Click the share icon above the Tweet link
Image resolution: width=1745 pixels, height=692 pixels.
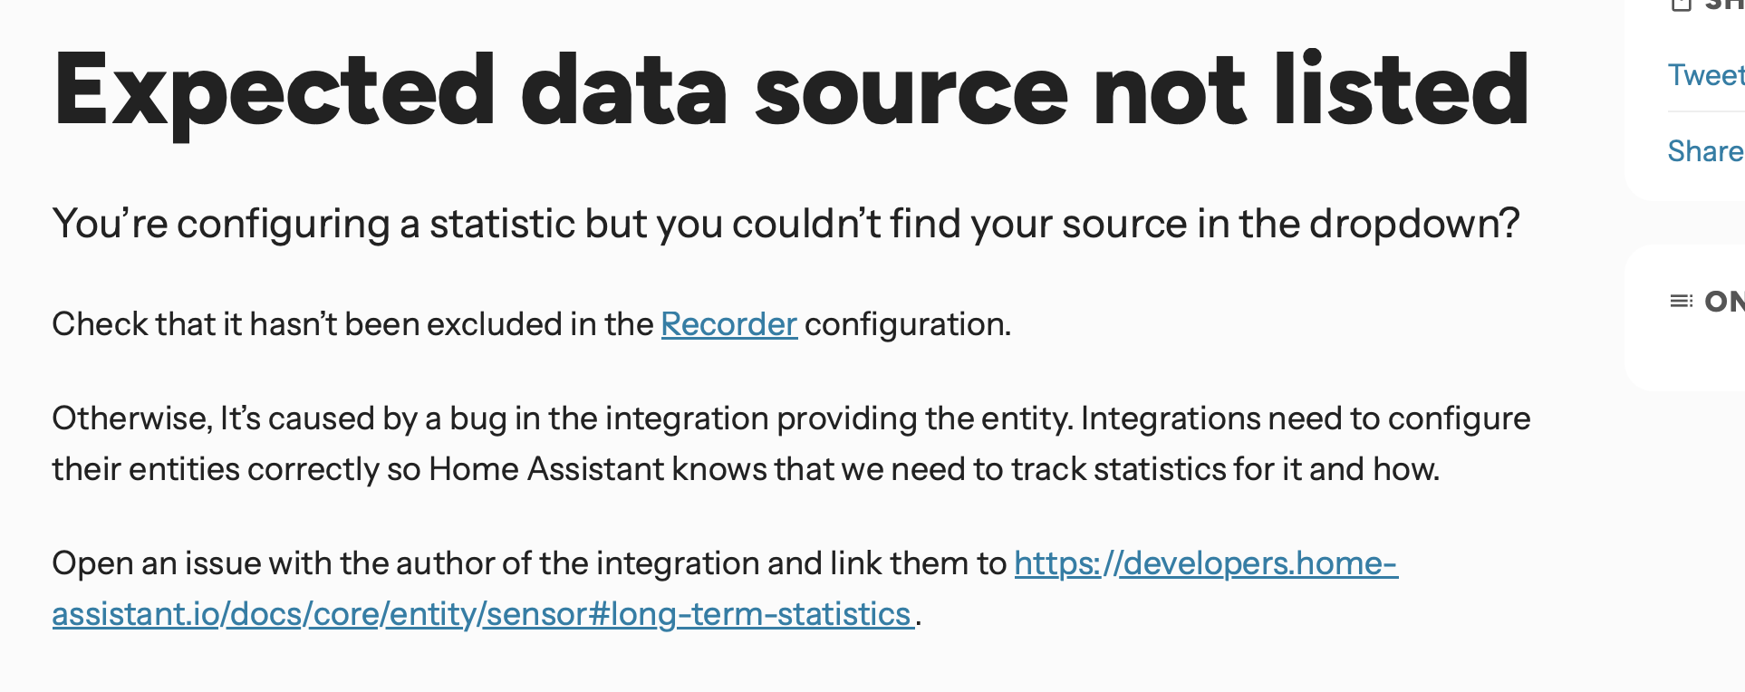1681,5
